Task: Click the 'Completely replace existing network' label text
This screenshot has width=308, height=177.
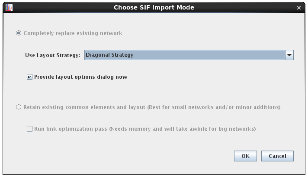Action: pyautogui.click(x=73, y=33)
